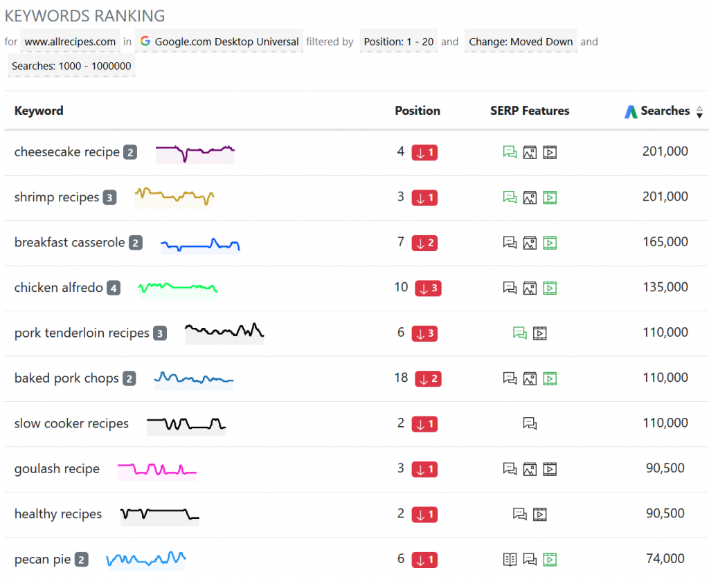Screen dimensions: 709x579
Task: Open the breakfast casserole keyword
Action: coord(70,243)
